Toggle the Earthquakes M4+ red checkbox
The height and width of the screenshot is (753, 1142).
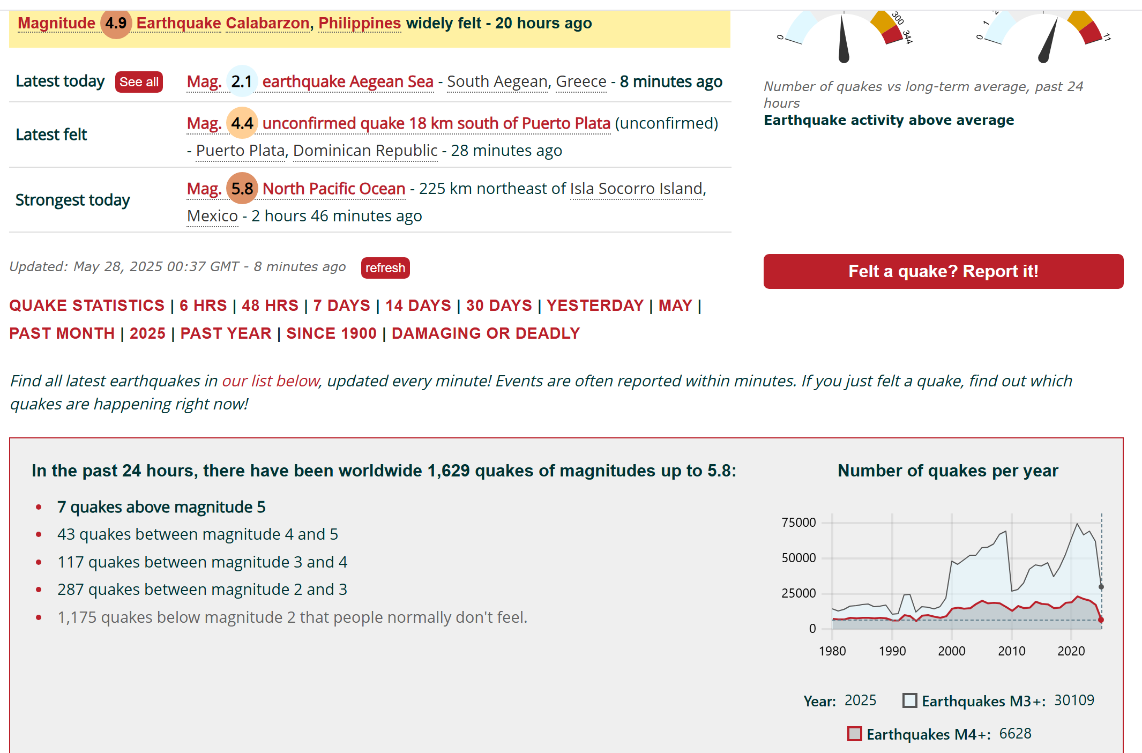854,734
